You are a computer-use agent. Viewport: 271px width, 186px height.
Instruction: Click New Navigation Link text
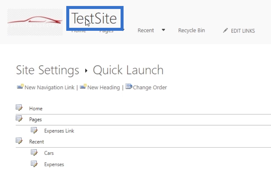[50, 87]
